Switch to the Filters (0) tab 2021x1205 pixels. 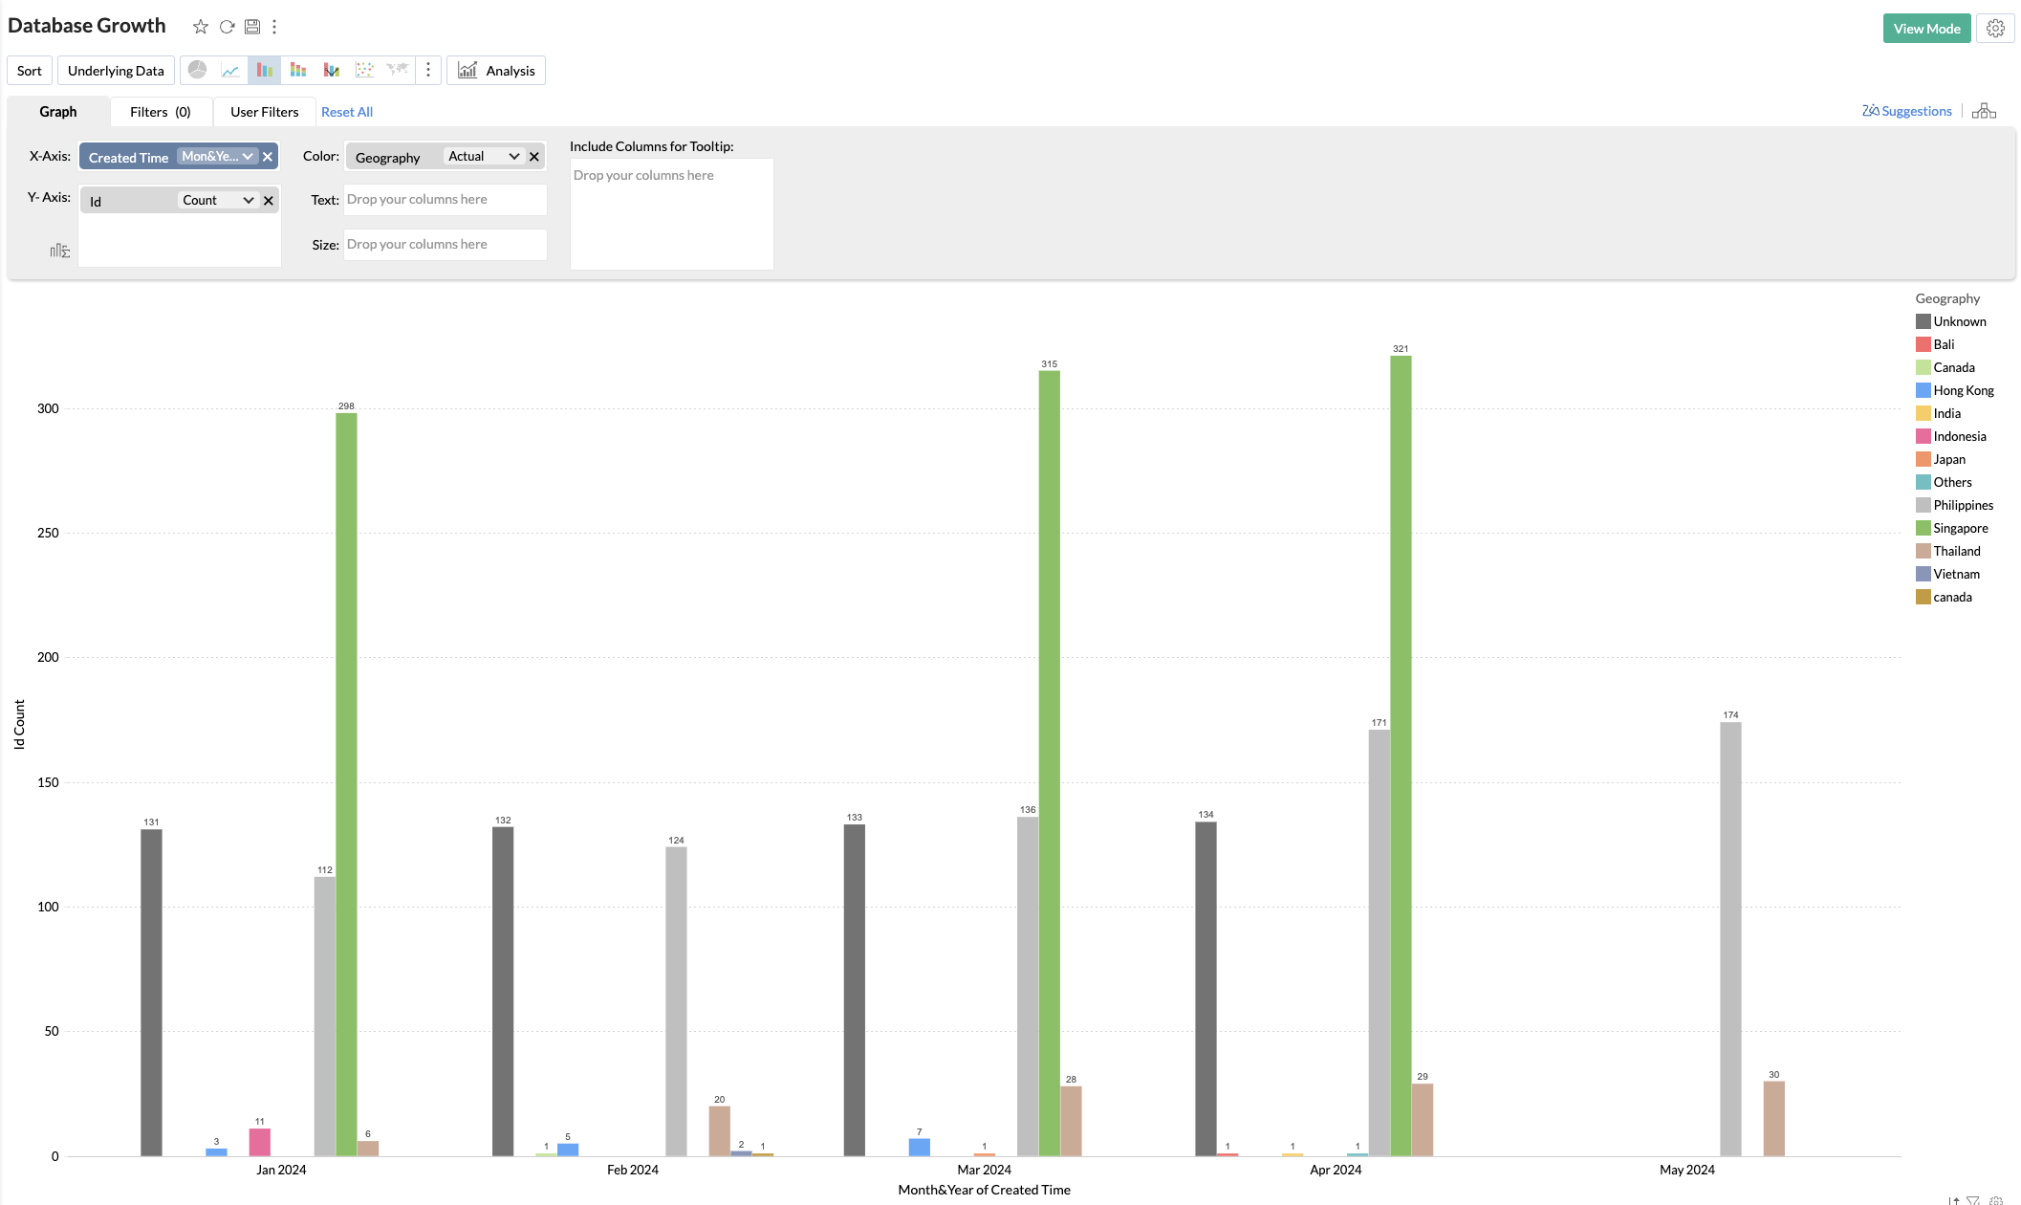(x=160, y=112)
